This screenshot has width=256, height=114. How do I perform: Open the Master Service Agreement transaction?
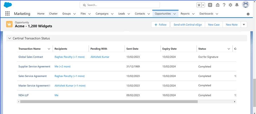pyautogui.click(x=34, y=86)
